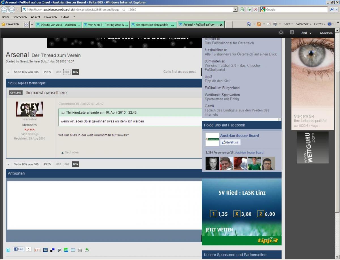Screen dimensions: 340x260
Task: Click top PREV pagination button
Action: pyautogui.click(x=48, y=72)
